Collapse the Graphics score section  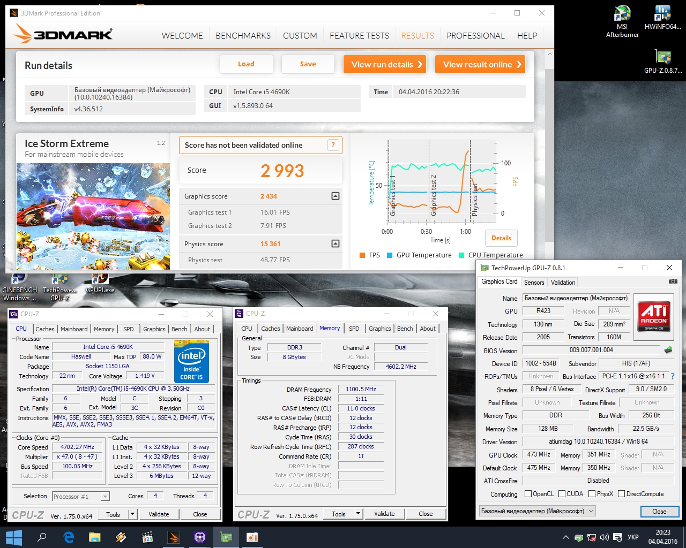[x=335, y=196]
